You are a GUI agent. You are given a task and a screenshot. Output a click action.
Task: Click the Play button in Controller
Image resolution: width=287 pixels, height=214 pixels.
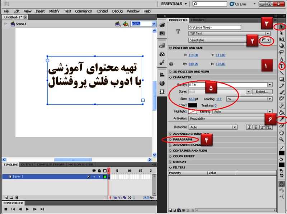(28, 209)
